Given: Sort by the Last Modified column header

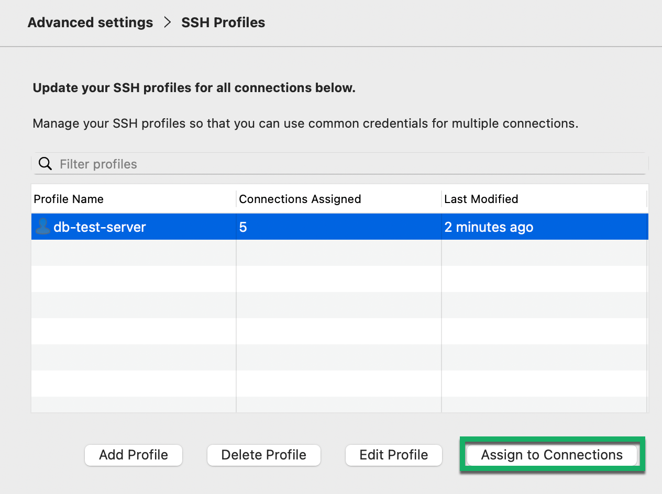Looking at the screenshot, I should coord(481,199).
